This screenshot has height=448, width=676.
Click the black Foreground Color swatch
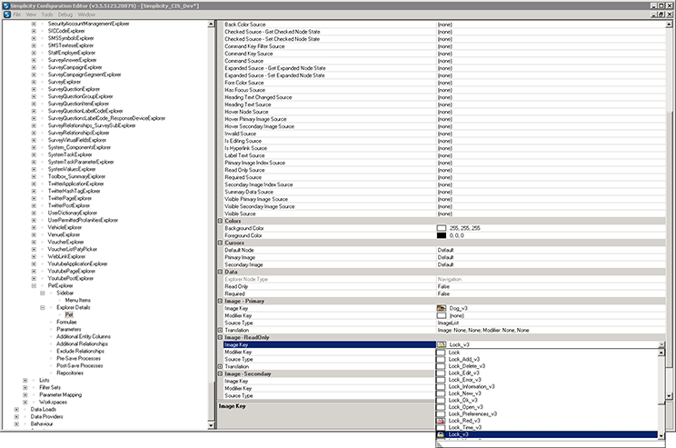pyautogui.click(x=442, y=235)
